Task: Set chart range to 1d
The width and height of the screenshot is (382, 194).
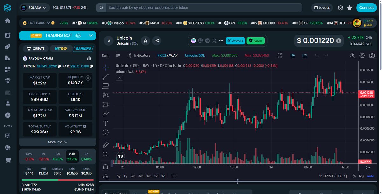Action: coord(163,176)
